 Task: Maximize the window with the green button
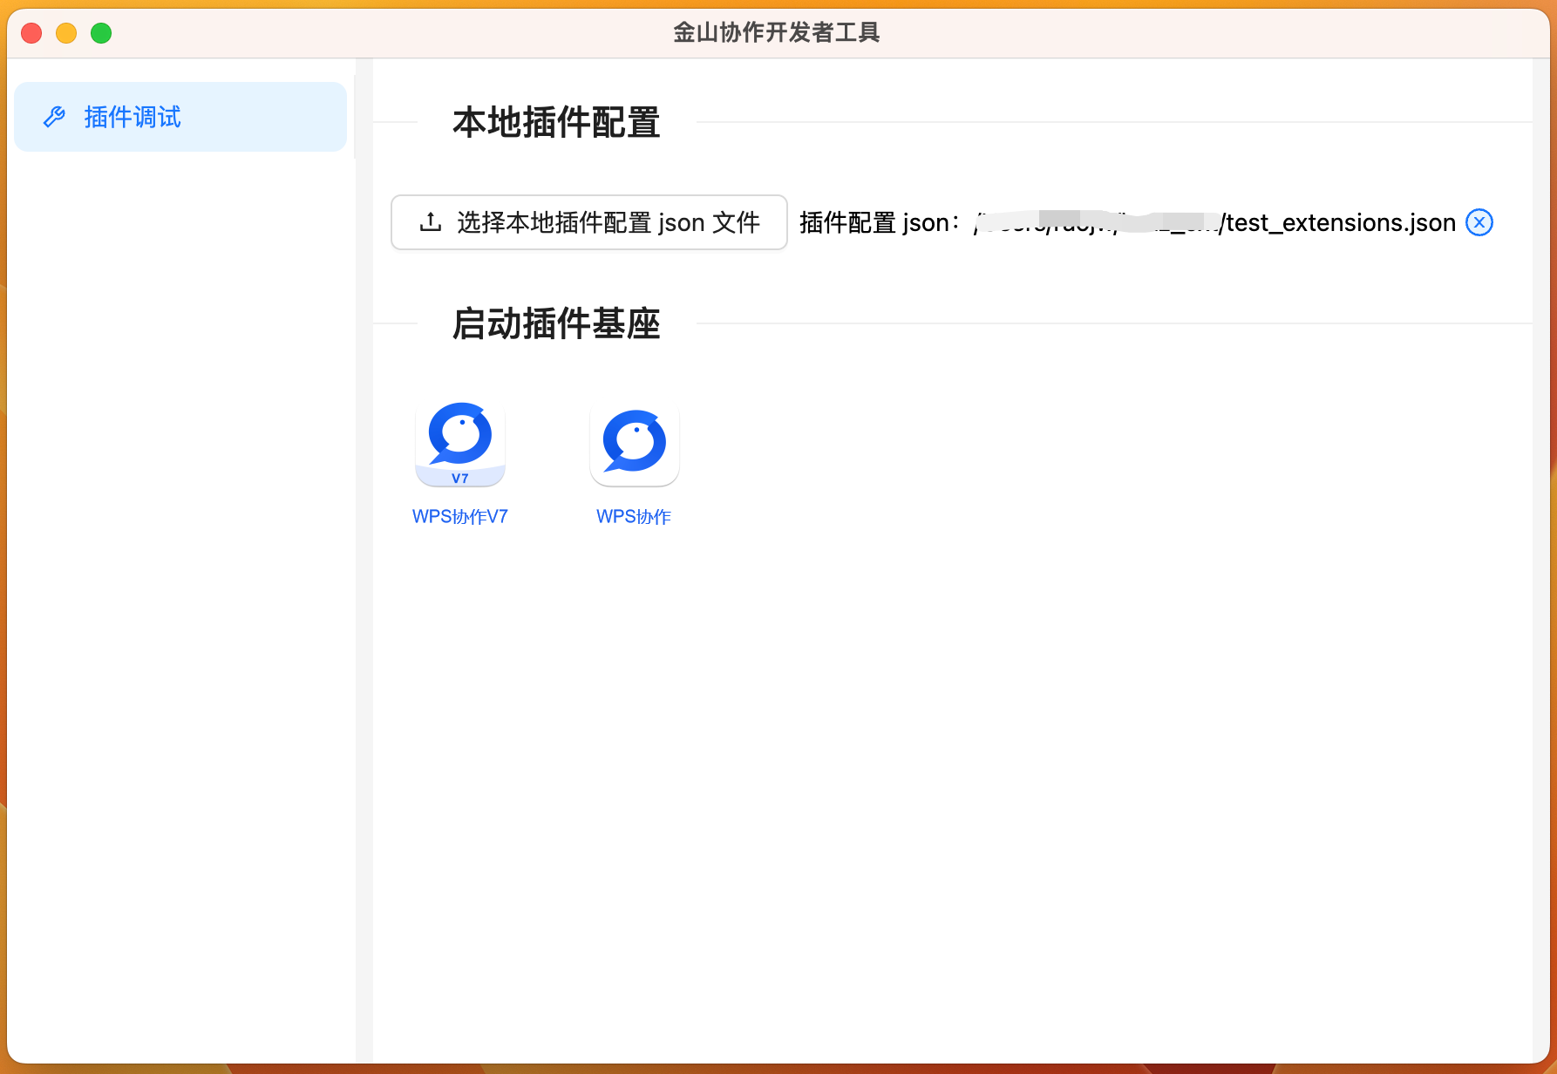coord(101,33)
